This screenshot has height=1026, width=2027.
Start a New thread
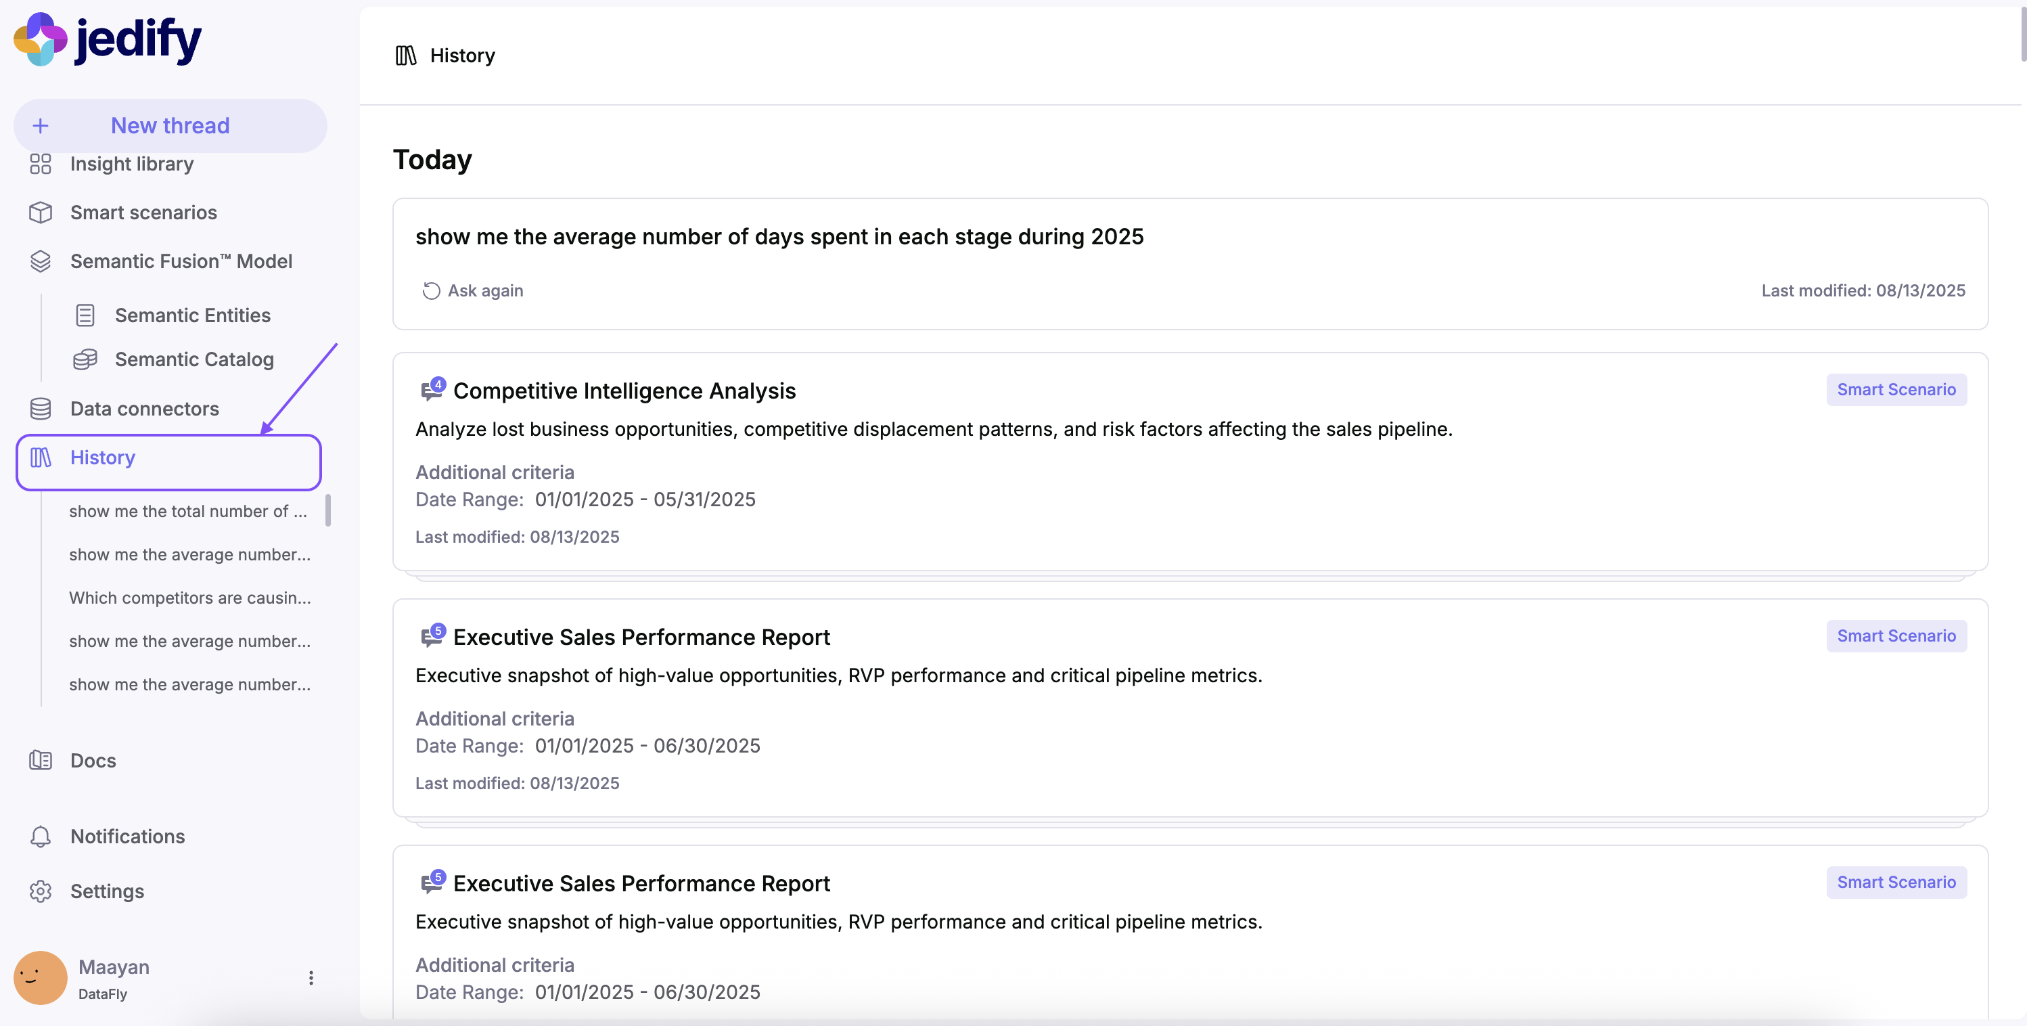(x=170, y=126)
